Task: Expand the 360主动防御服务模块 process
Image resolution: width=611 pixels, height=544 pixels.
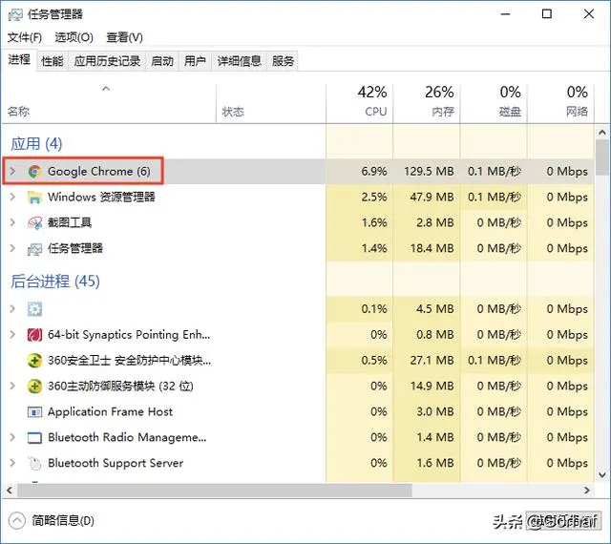Action: click(x=12, y=386)
